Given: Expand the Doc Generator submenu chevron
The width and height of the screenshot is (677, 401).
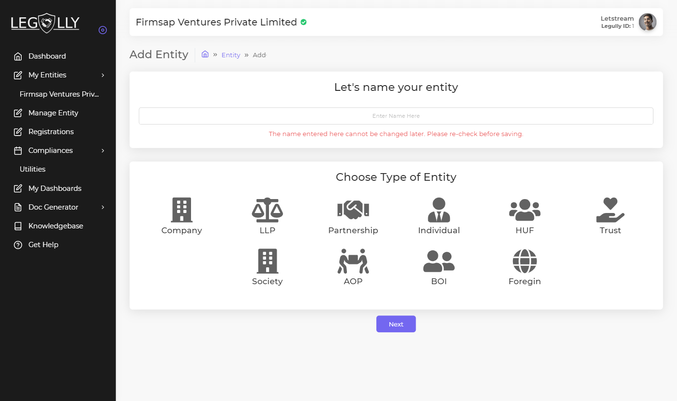Looking at the screenshot, I should pos(102,207).
